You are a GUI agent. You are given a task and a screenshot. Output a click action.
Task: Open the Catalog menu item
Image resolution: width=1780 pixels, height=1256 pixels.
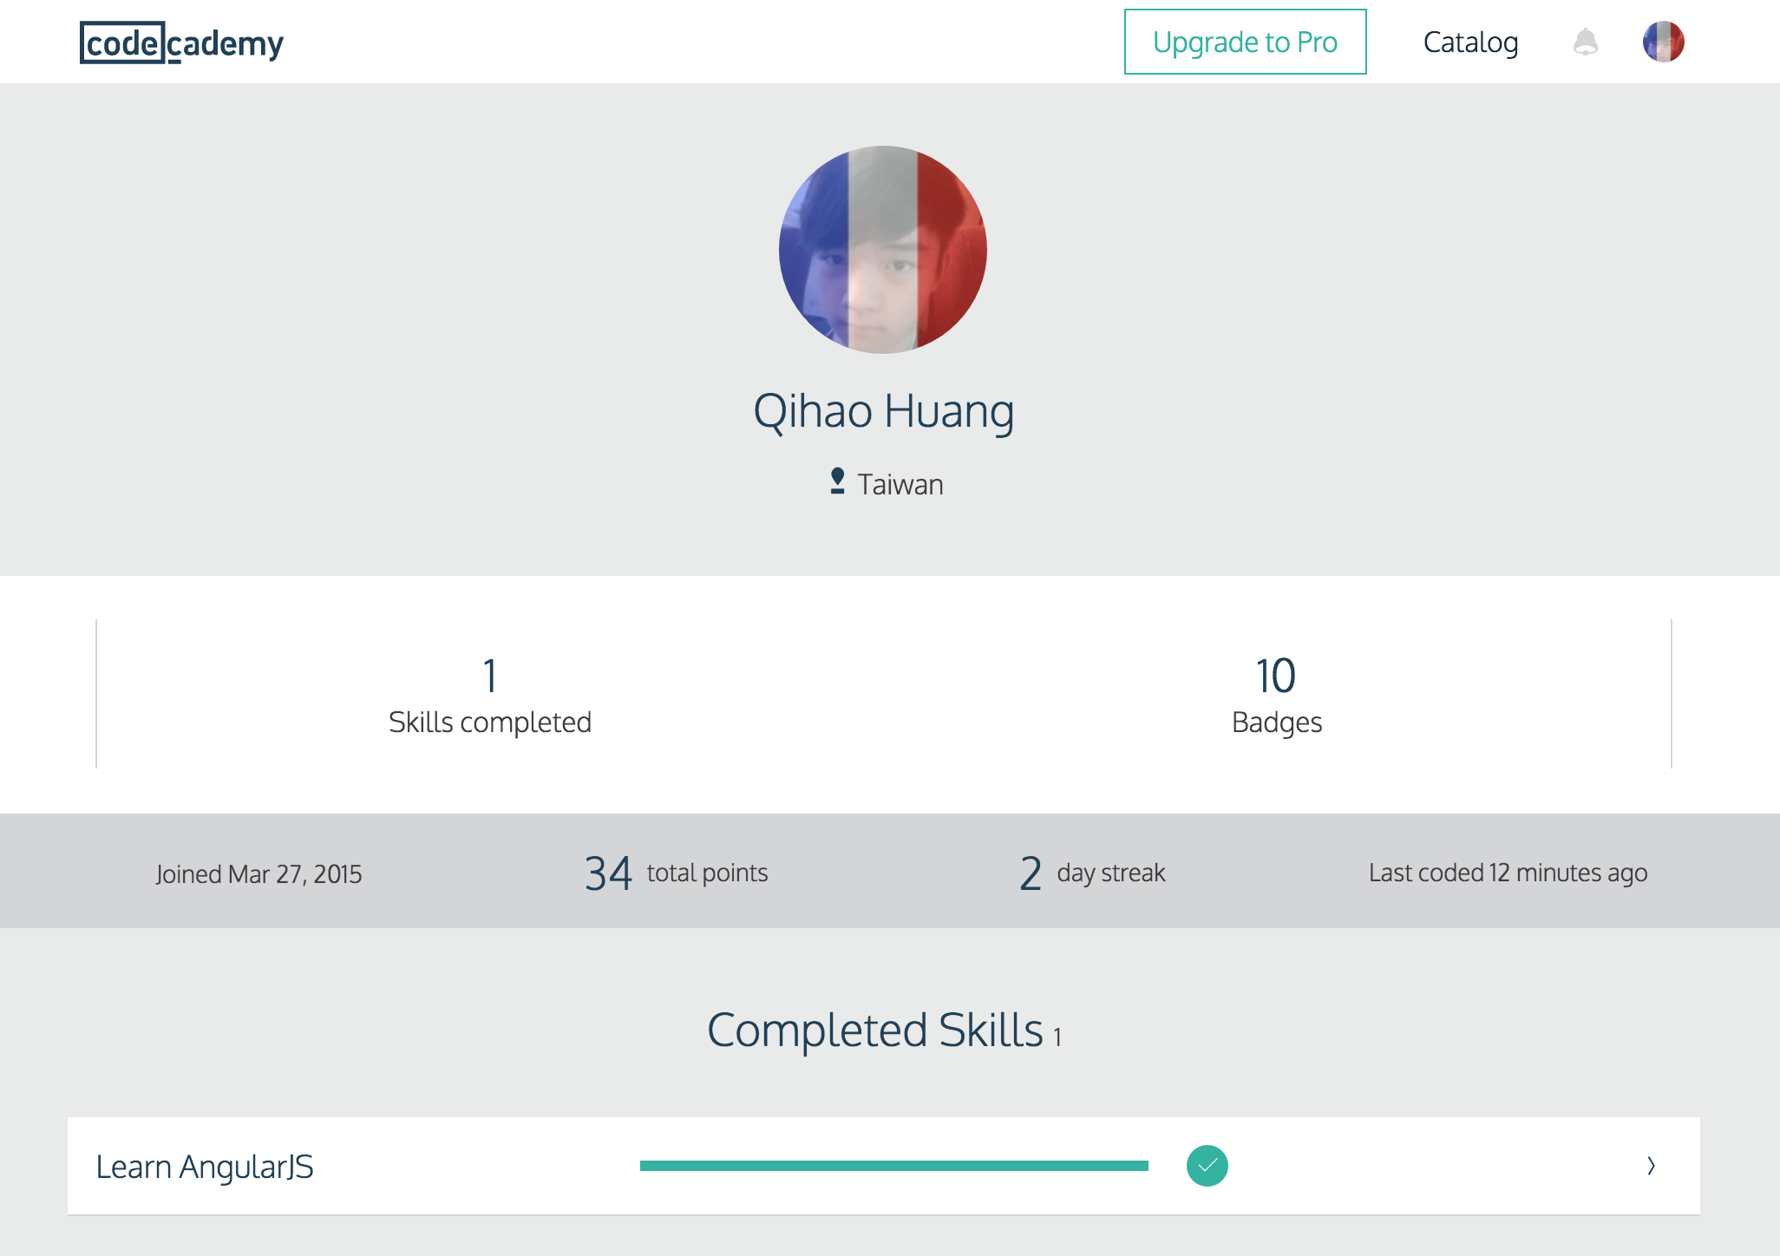1470,42
